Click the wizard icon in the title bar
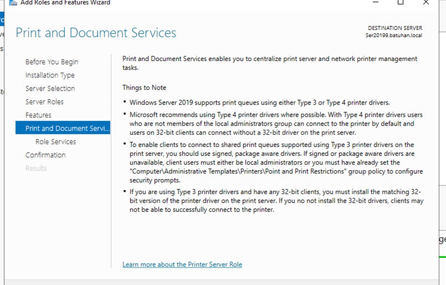Screen dimensions: 446x285 [x=13, y=3]
